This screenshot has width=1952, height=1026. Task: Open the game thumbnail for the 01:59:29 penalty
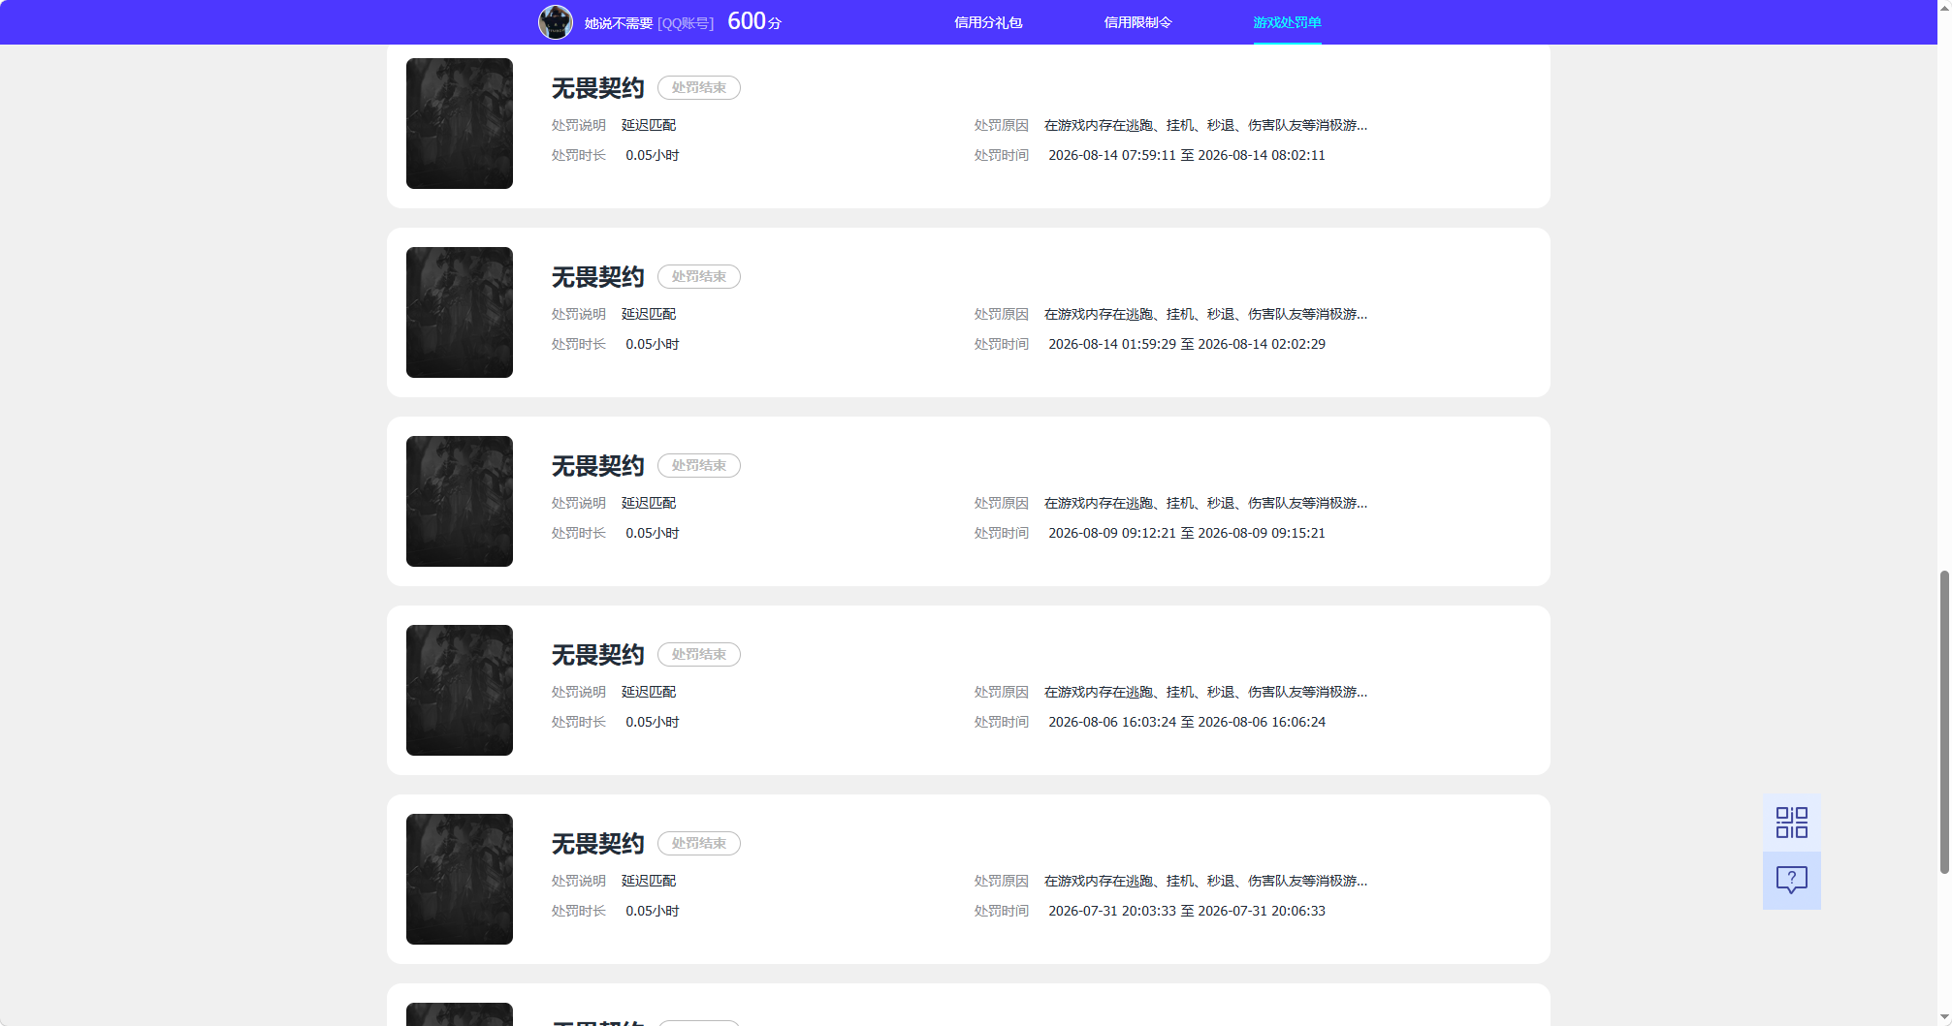pyautogui.click(x=460, y=312)
